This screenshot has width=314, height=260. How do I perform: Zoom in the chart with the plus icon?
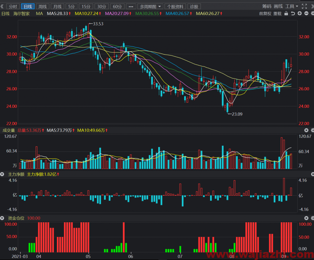[x=300, y=13]
